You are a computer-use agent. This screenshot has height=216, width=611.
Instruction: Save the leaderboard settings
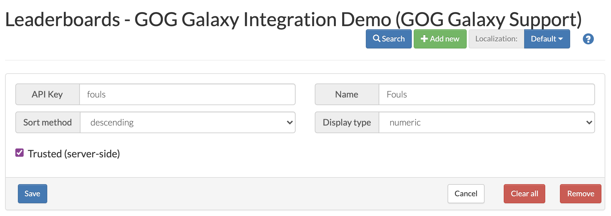click(32, 194)
